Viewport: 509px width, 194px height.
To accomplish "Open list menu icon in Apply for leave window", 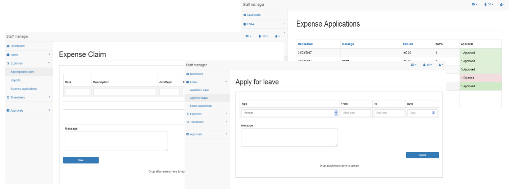I will click(413, 65).
